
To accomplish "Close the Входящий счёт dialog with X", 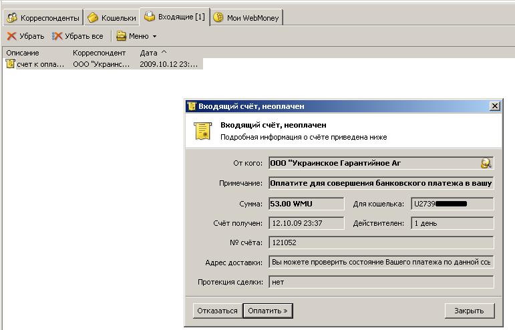I will click(x=495, y=106).
